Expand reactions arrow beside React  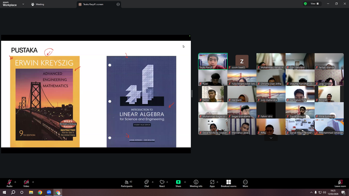click(167, 182)
